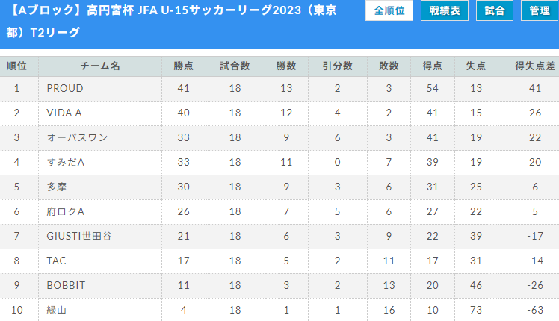Select the 管理 button
The height and width of the screenshot is (321, 559).
tap(540, 10)
